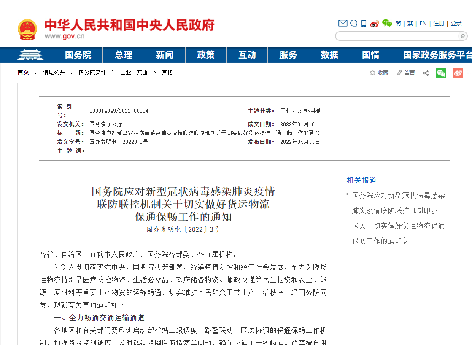Click section heading 一、全力畅通交通运输通道
Screen dimensions: 472x345
pyautogui.click(x=99, y=318)
